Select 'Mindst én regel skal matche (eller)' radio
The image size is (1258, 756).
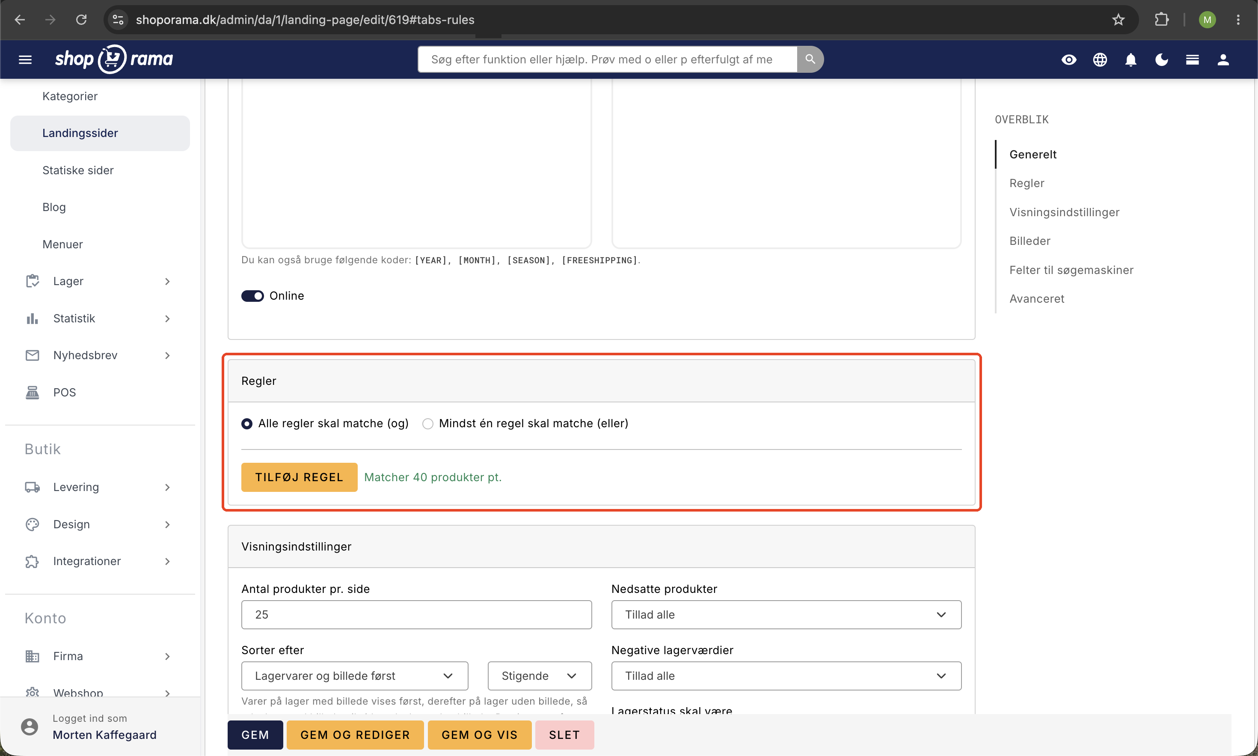click(x=427, y=424)
